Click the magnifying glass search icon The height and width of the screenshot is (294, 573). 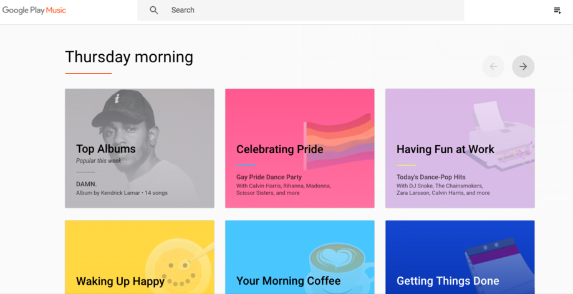[154, 10]
